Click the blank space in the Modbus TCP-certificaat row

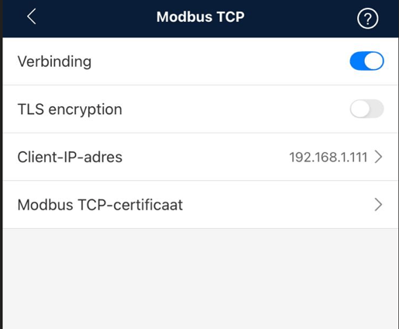pos(277,205)
